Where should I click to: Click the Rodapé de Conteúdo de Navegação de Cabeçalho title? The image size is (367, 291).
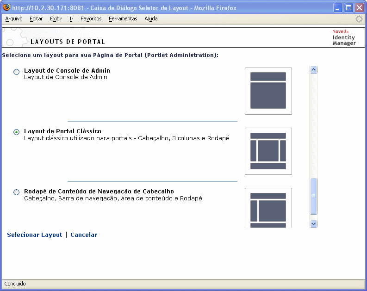coord(99,192)
